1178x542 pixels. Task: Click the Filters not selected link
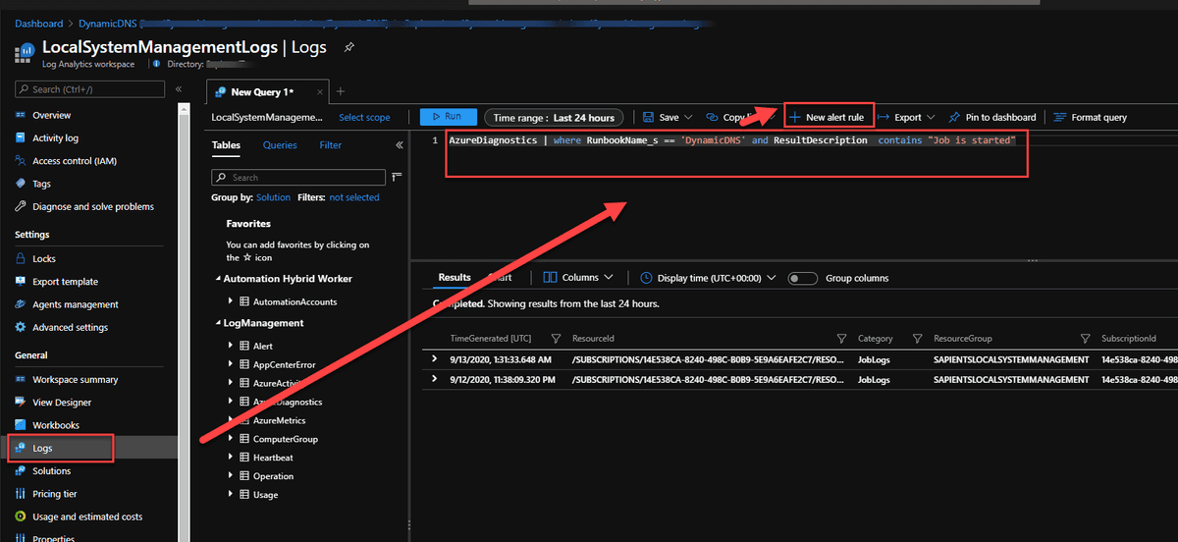pyautogui.click(x=353, y=197)
